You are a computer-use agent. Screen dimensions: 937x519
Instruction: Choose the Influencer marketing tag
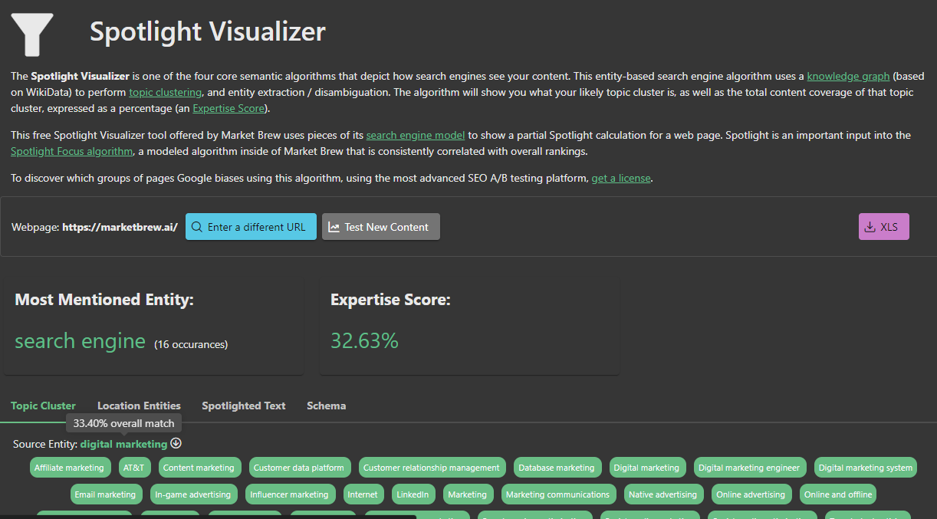[x=289, y=494]
